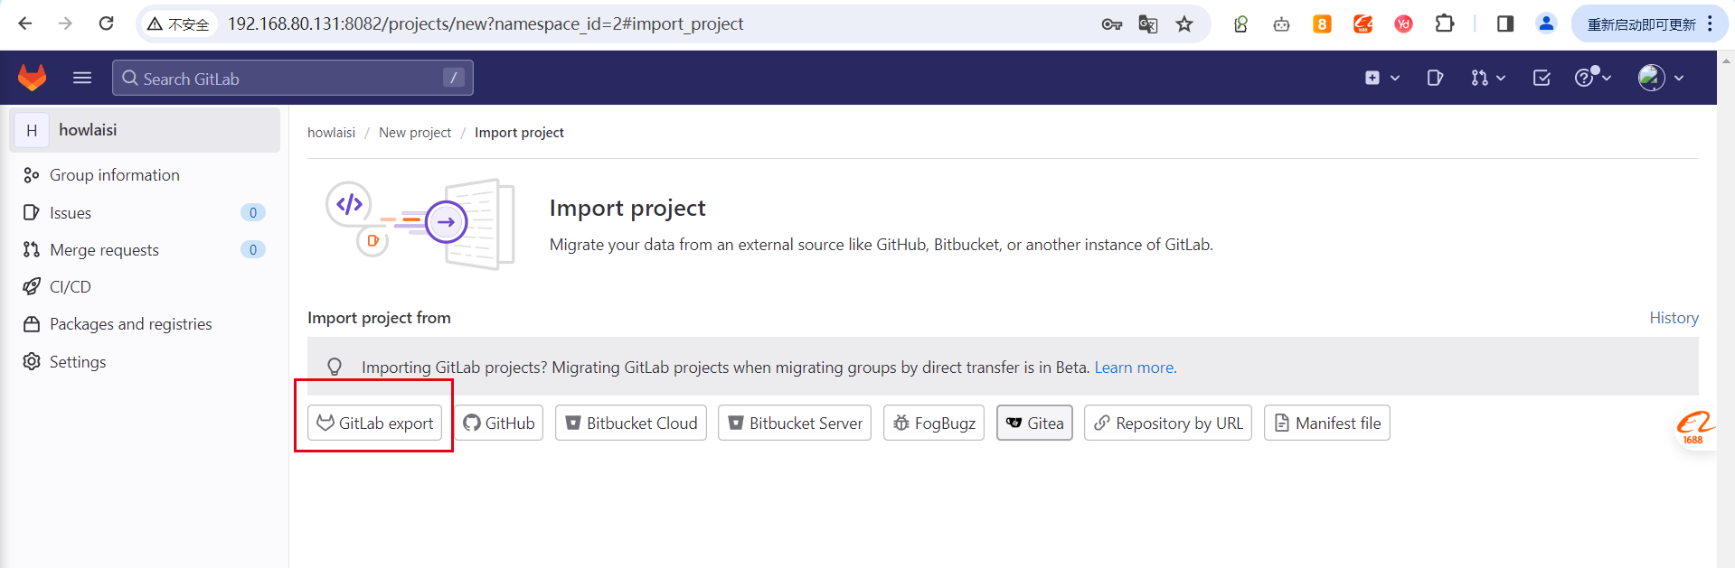Open the Issues icon in top bar
The image size is (1735, 568).
pyautogui.click(x=1435, y=78)
